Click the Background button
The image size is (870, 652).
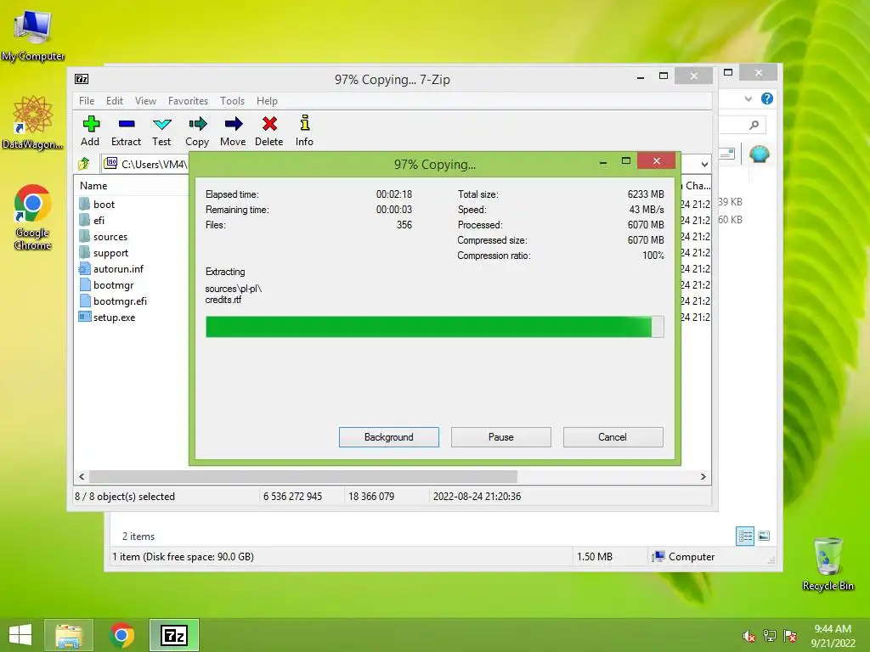pos(389,437)
